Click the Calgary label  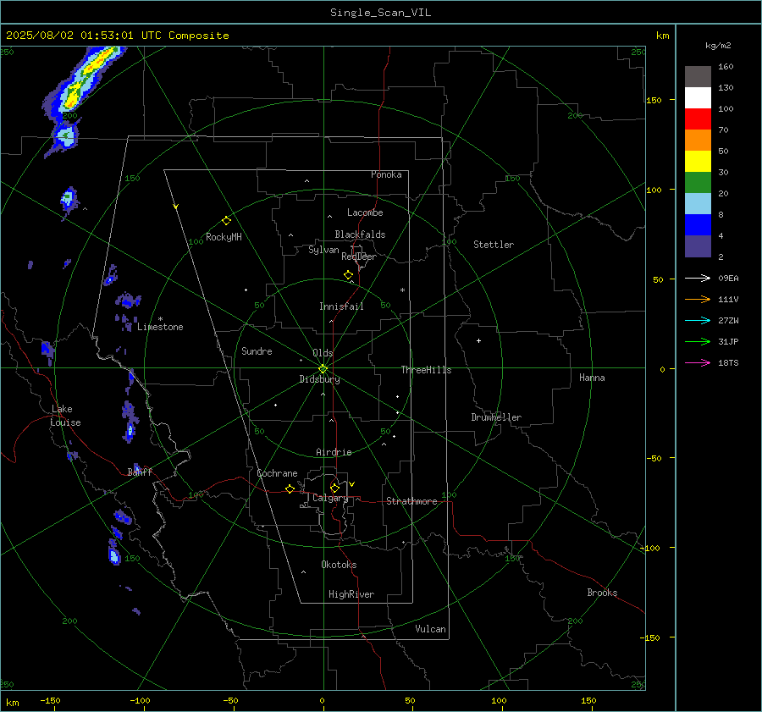point(330,498)
